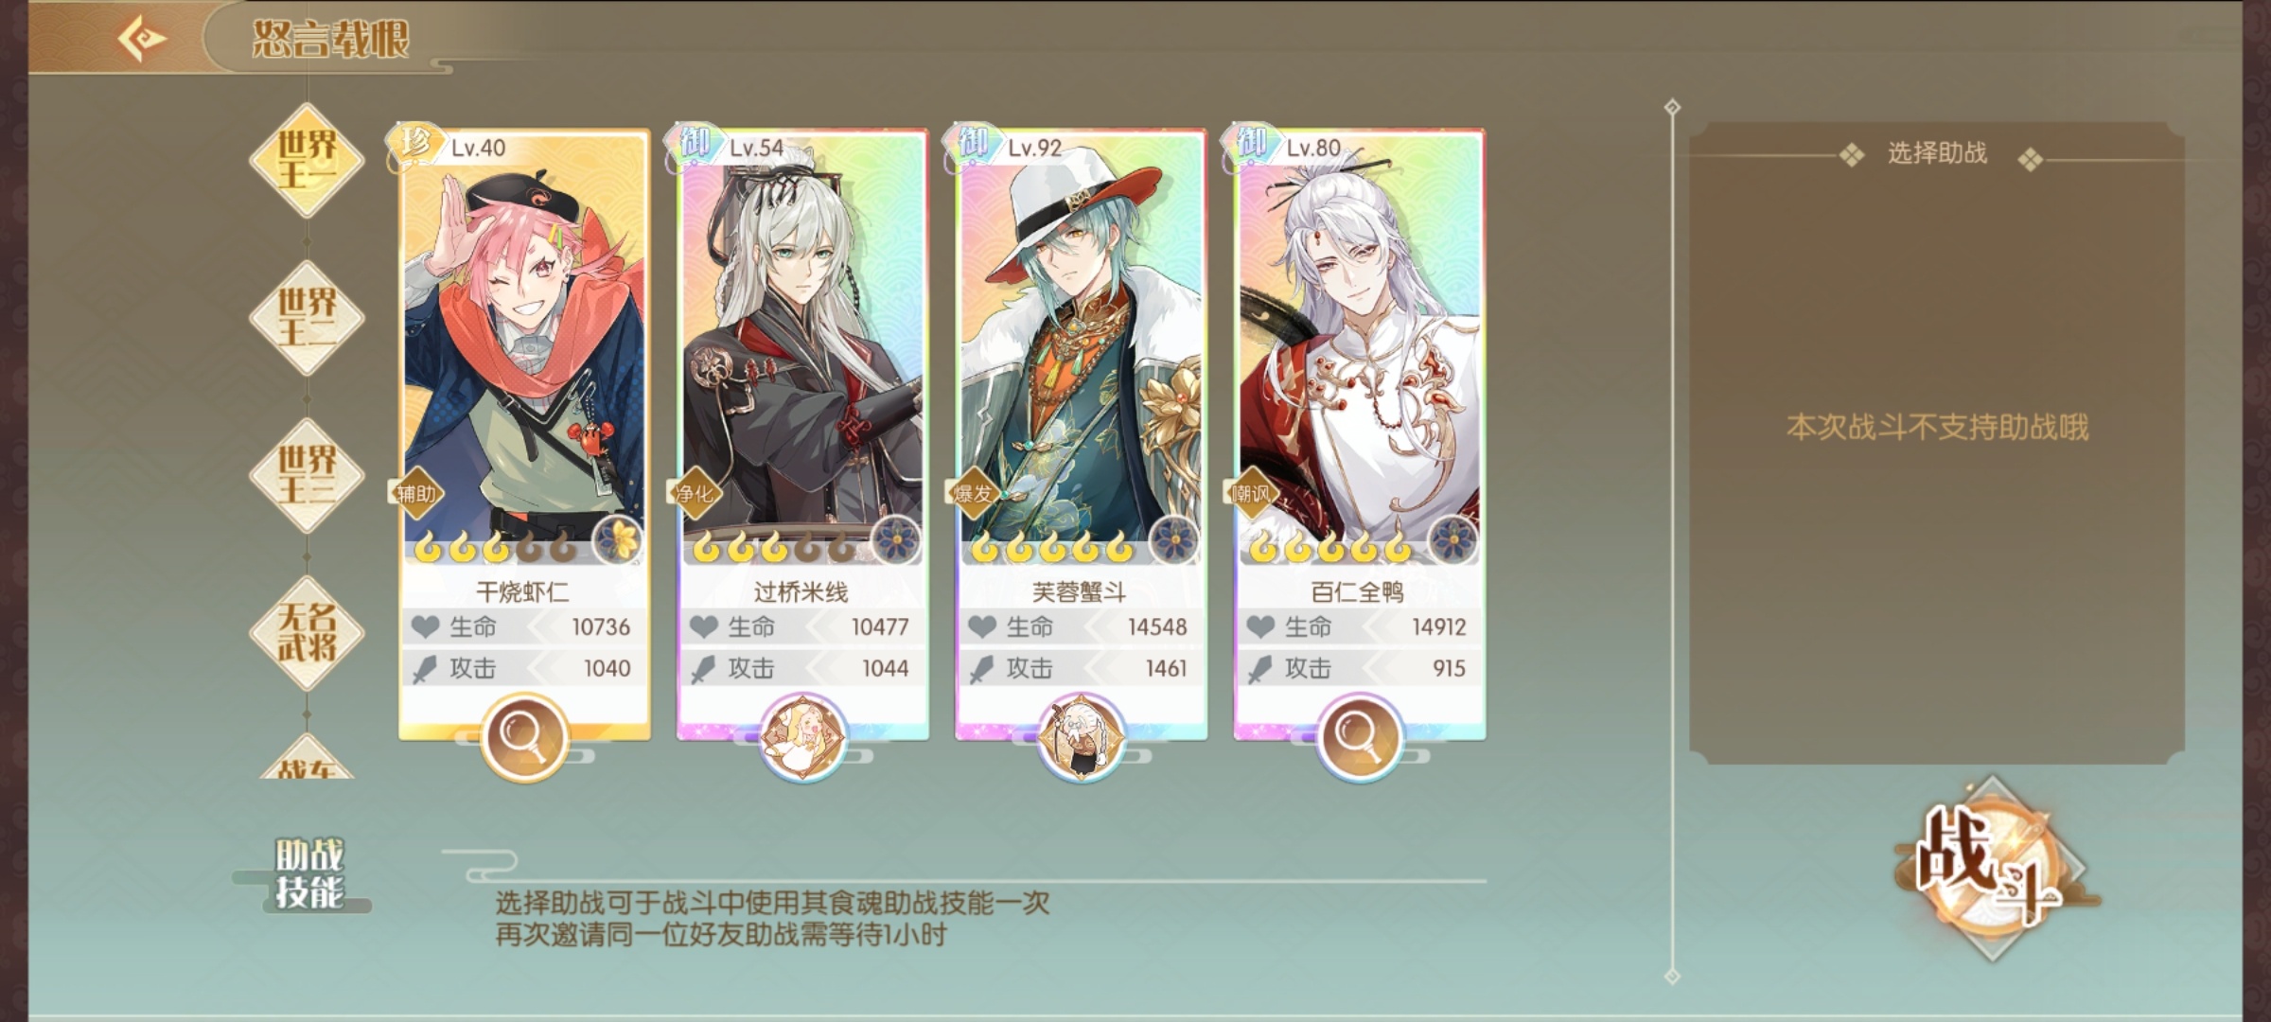Image resolution: width=2271 pixels, height=1022 pixels.
Task: Select the 干烧虾仁 character card
Action: tap(523, 433)
